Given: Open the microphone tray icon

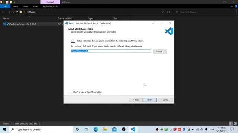Looking at the screenshot, I should point(206,129).
